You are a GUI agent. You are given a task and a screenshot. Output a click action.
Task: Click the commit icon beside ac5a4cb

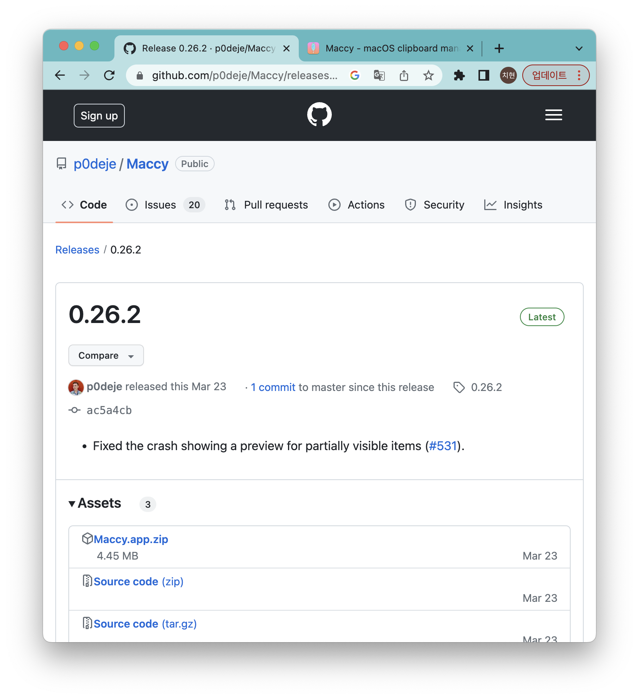[x=74, y=410]
